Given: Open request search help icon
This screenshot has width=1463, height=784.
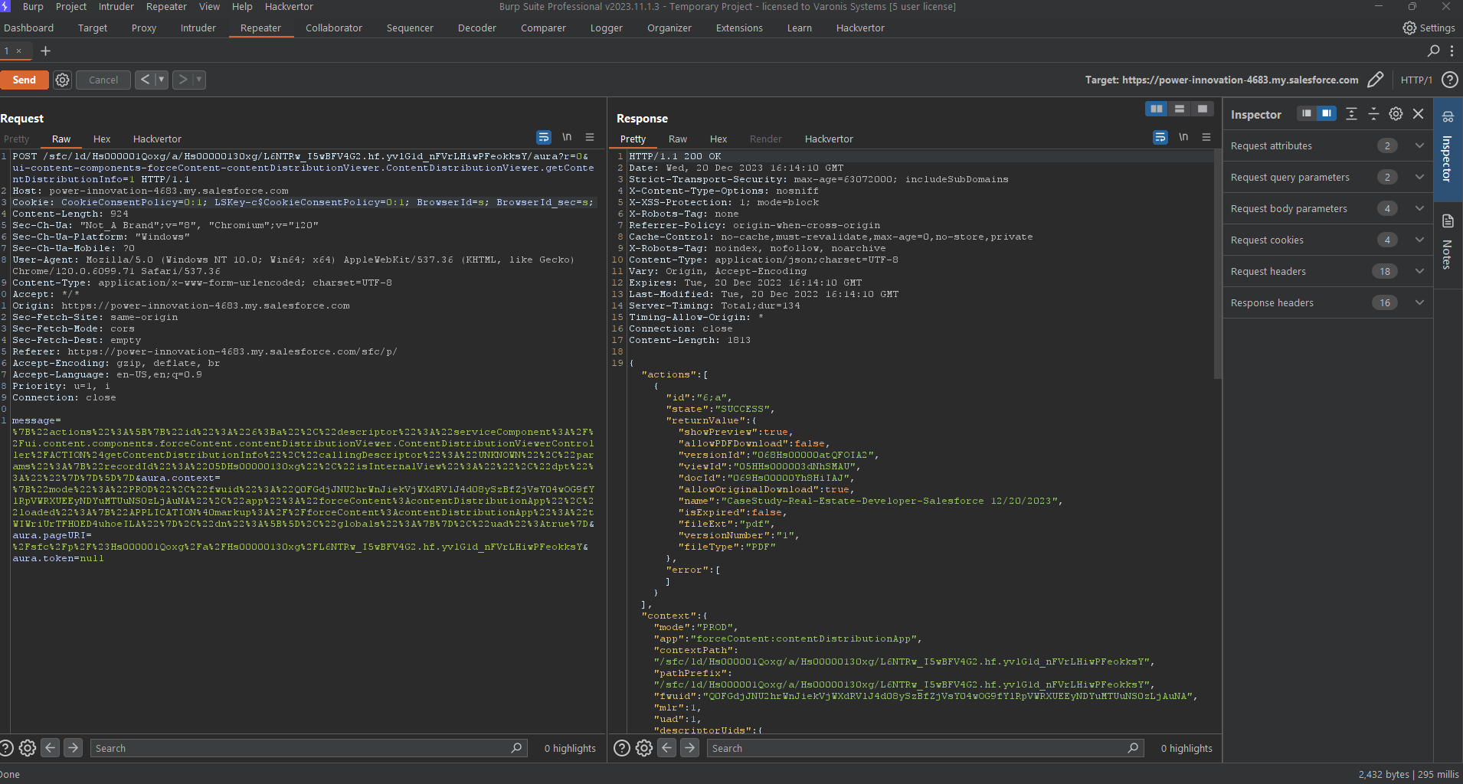Looking at the screenshot, I should (6, 748).
